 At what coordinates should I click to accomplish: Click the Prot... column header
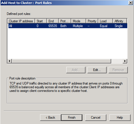pyautogui.click(x=65, y=21)
